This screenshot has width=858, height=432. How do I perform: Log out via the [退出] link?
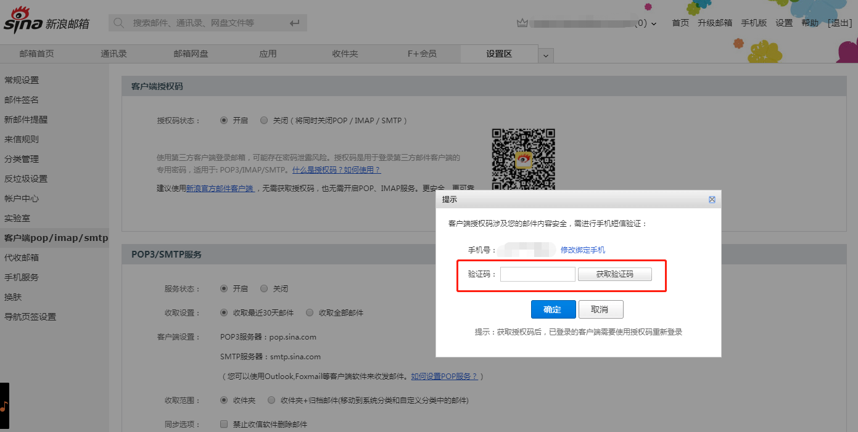[x=839, y=23]
